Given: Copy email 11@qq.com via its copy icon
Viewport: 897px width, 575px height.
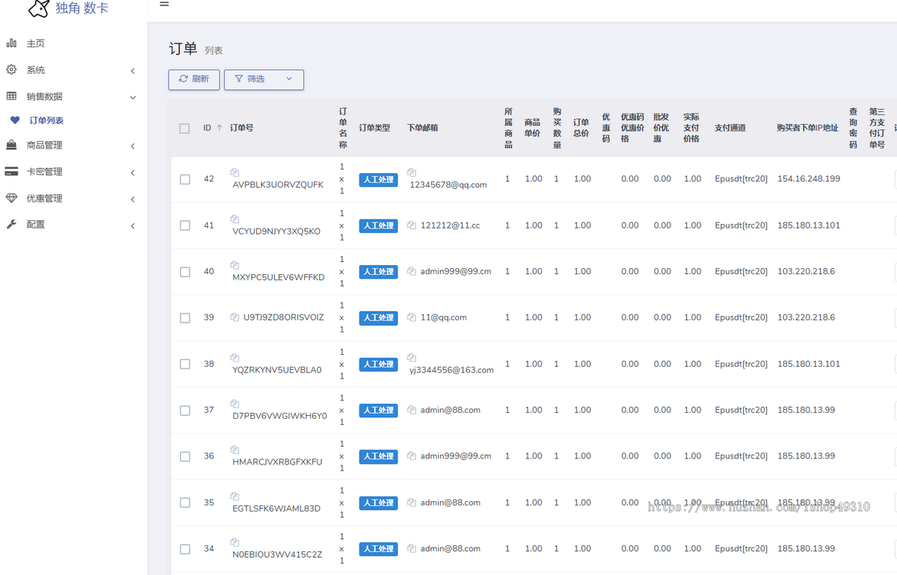Looking at the screenshot, I should coord(412,317).
